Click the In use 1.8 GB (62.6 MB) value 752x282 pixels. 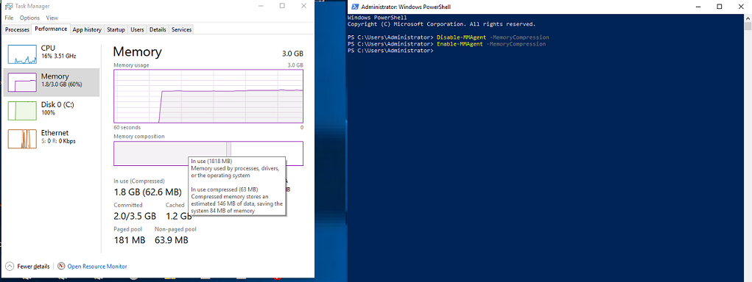(x=147, y=192)
